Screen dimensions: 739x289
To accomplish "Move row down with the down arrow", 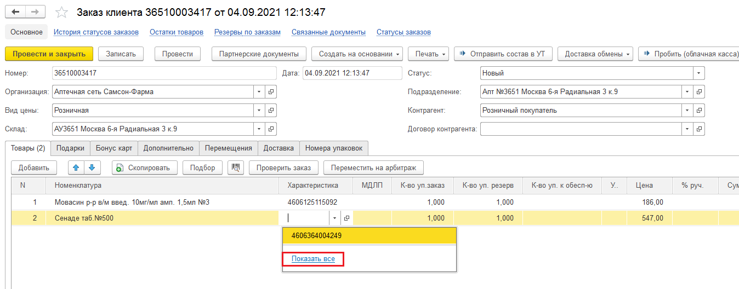I will click(x=92, y=167).
